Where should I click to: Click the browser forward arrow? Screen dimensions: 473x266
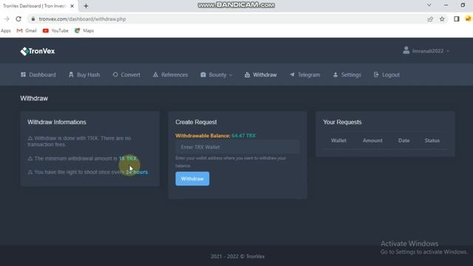click(7, 19)
